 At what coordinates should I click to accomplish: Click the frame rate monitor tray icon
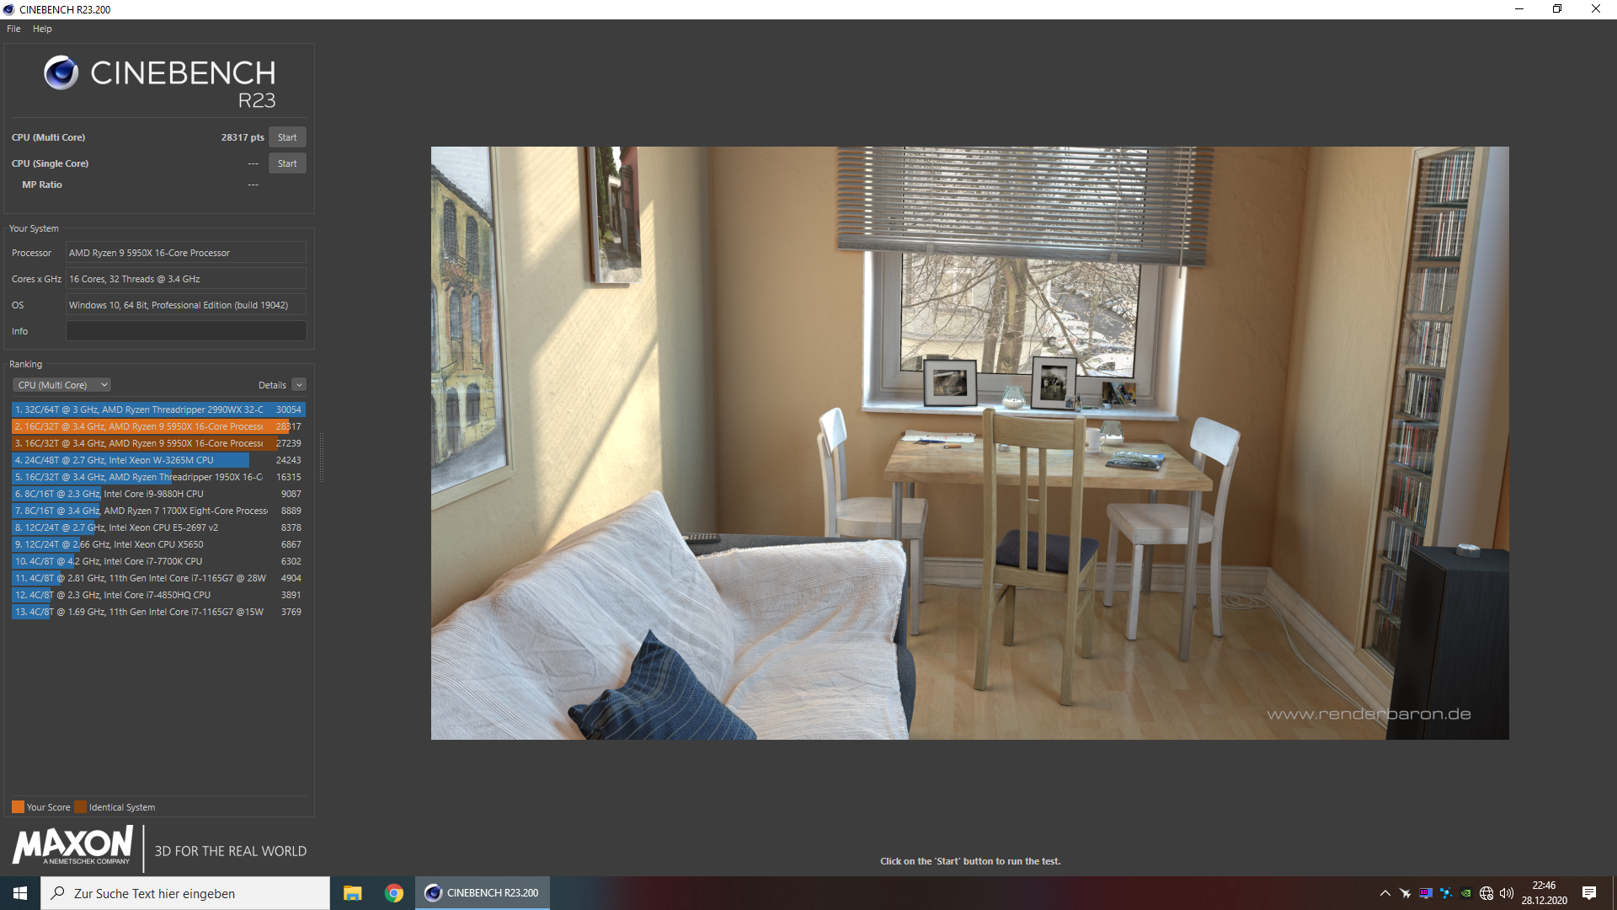[1426, 893]
